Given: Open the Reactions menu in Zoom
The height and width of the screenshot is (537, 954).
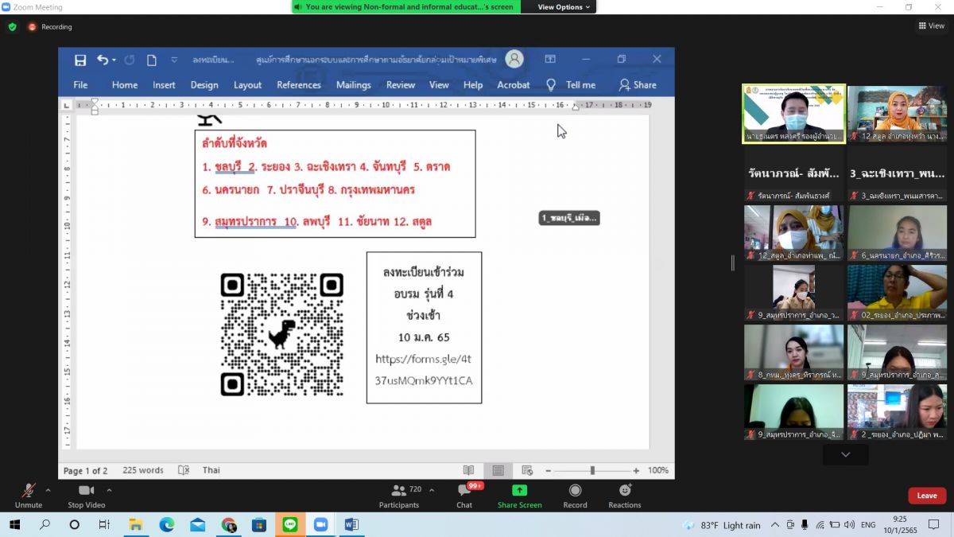Looking at the screenshot, I should (625, 491).
